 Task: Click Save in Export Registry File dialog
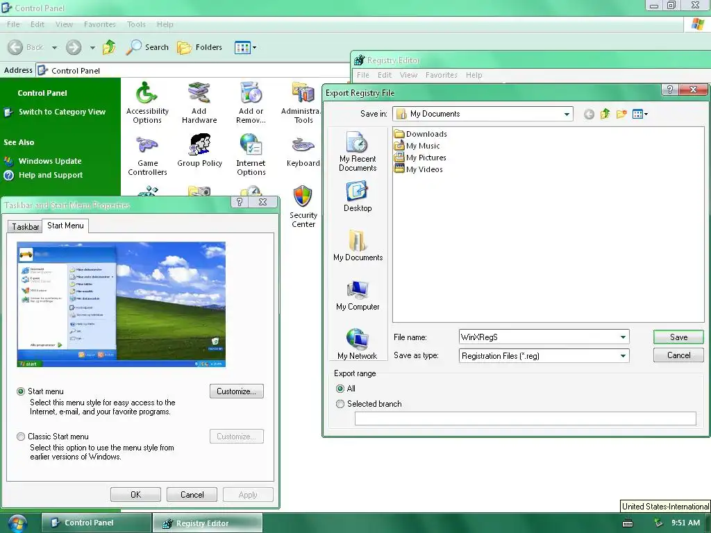[x=678, y=337]
